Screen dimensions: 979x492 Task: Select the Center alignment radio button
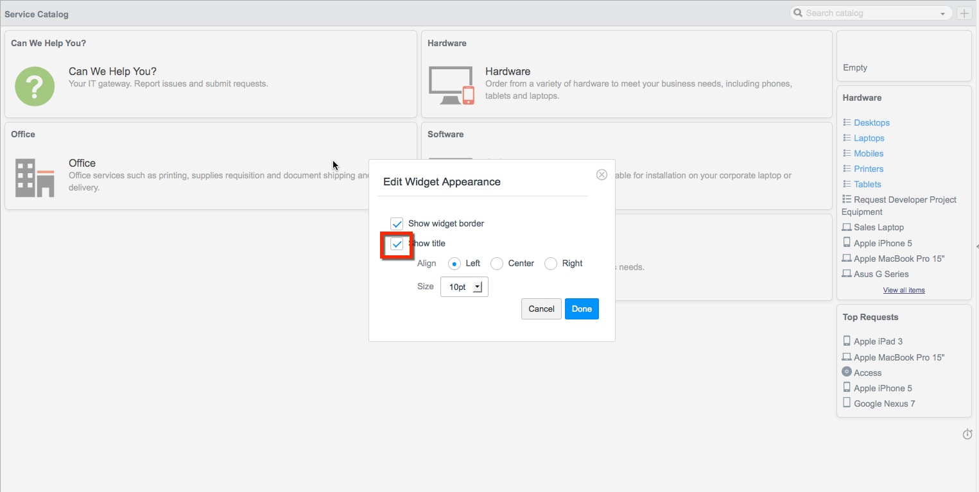(x=496, y=263)
